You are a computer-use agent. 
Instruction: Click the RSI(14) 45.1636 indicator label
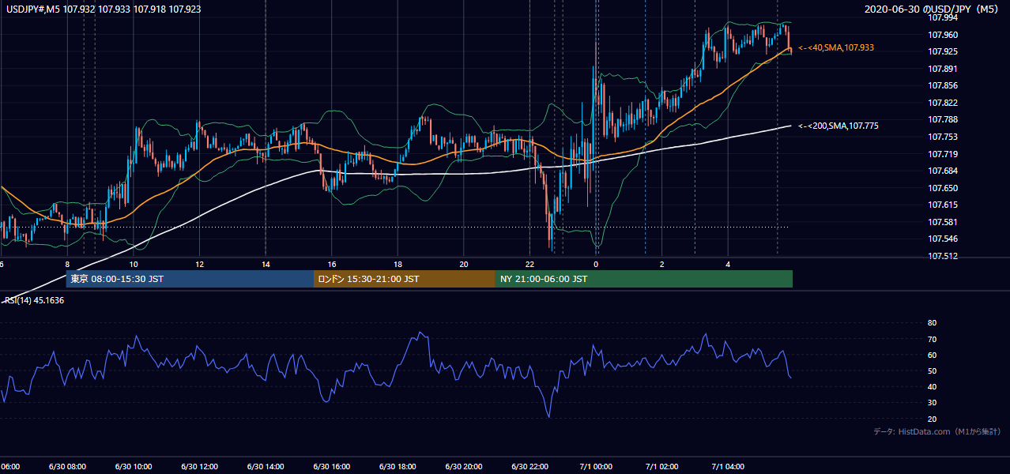point(35,300)
